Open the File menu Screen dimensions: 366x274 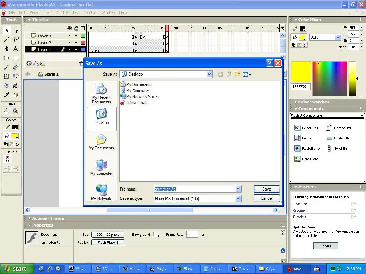12,12
